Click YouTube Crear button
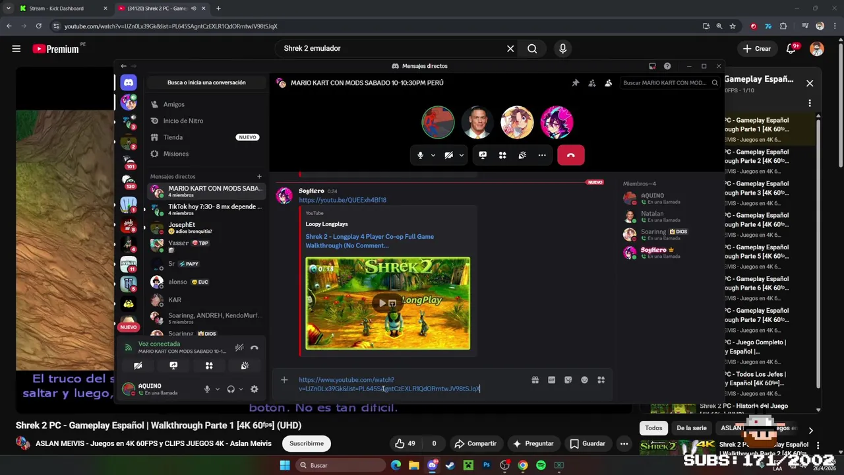This screenshot has width=844, height=475. click(756, 48)
